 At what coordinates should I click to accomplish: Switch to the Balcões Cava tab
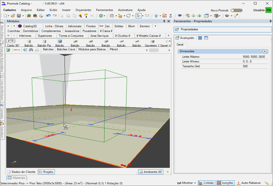click(x=66, y=49)
